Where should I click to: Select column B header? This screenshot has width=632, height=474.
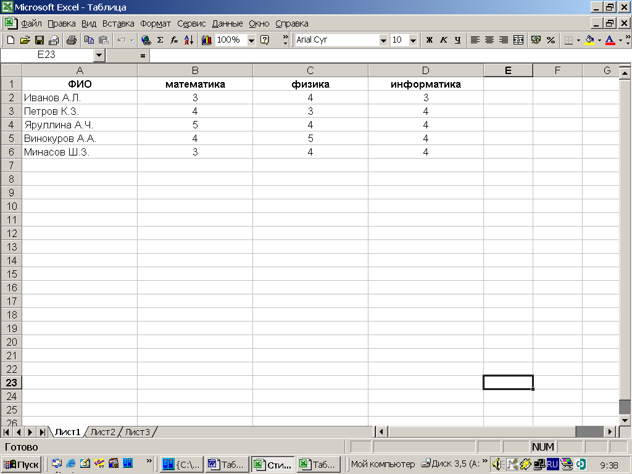[x=195, y=70]
